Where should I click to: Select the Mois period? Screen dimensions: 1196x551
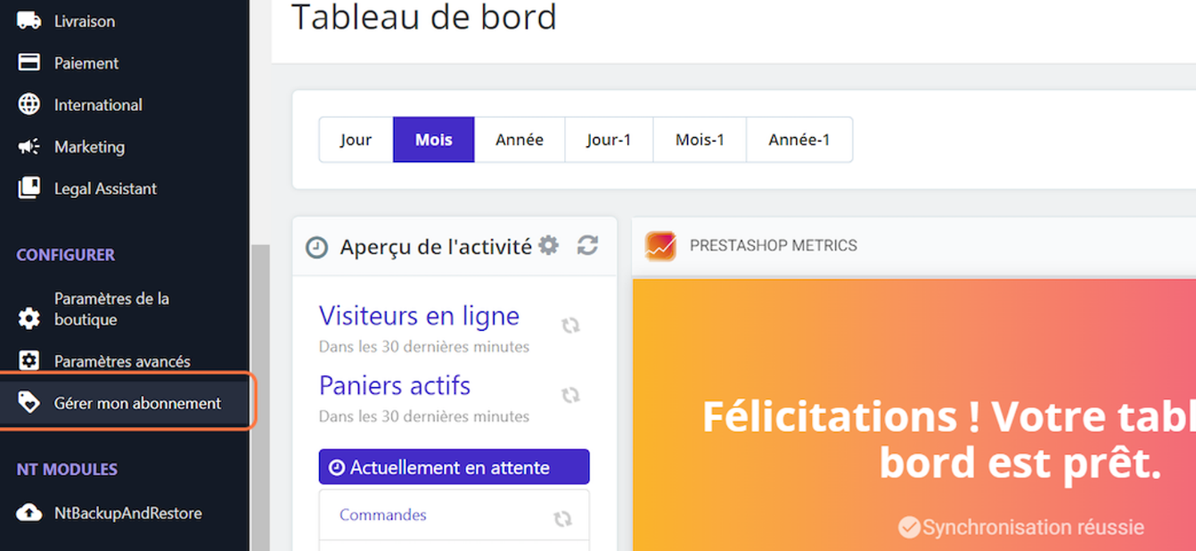pos(433,139)
